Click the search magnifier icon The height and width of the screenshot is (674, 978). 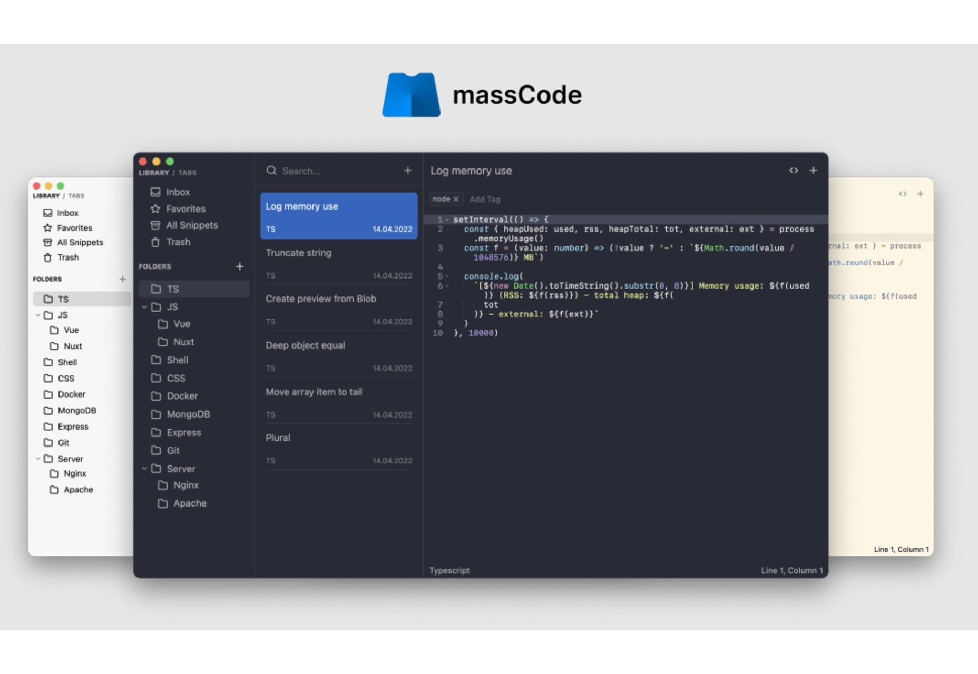pos(271,171)
